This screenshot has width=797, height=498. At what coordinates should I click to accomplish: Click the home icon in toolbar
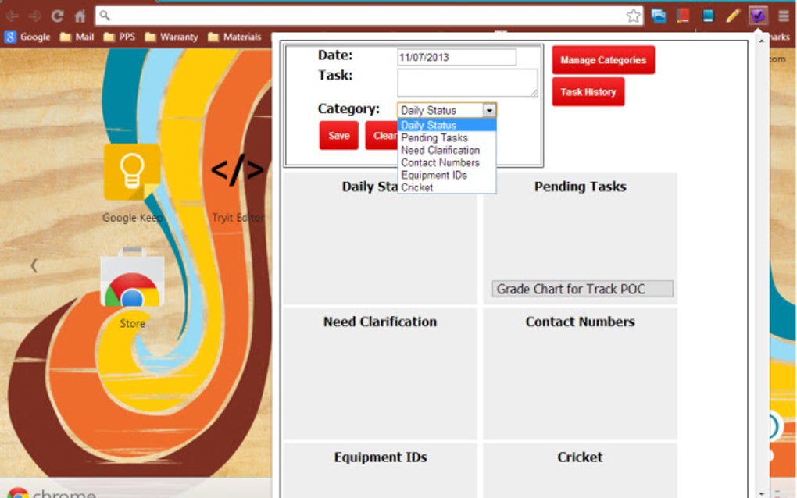pyautogui.click(x=80, y=16)
